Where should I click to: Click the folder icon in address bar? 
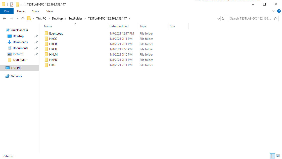click(29, 19)
